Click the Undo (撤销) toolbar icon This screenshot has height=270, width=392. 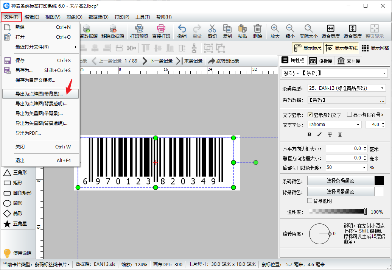[182, 31]
